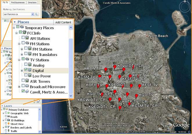192x135 pixels.
Task: Click the Fly to address input field
Action: coord(17,14)
